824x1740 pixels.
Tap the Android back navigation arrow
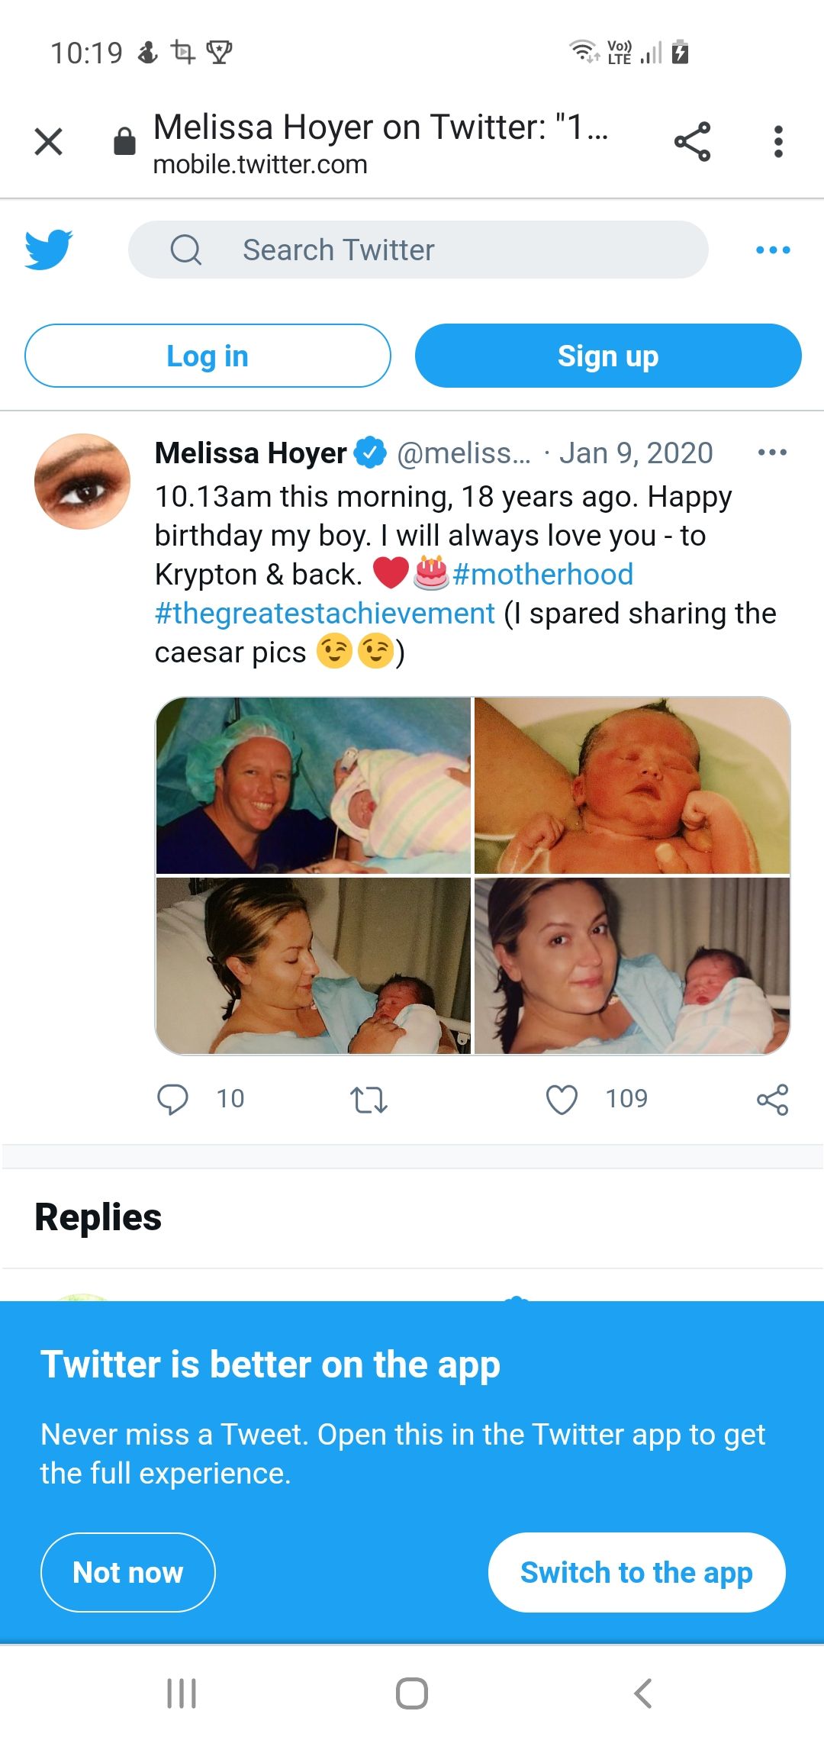coord(643,1693)
